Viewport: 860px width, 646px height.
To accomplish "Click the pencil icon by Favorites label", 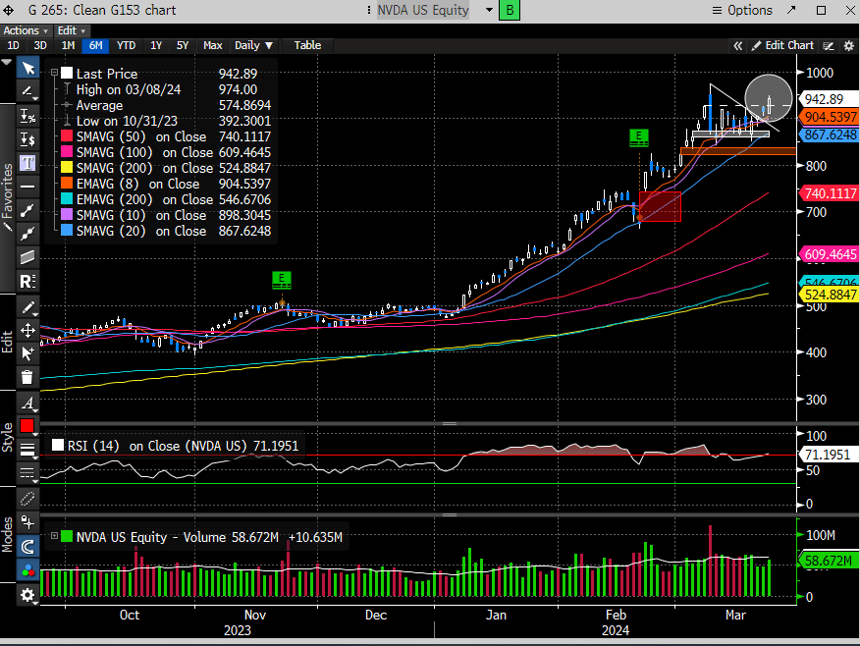I will coord(8,226).
